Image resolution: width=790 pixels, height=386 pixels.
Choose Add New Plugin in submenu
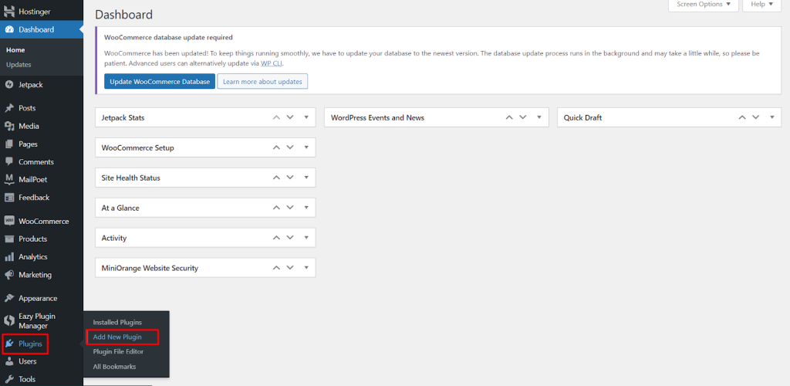coord(117,337)
